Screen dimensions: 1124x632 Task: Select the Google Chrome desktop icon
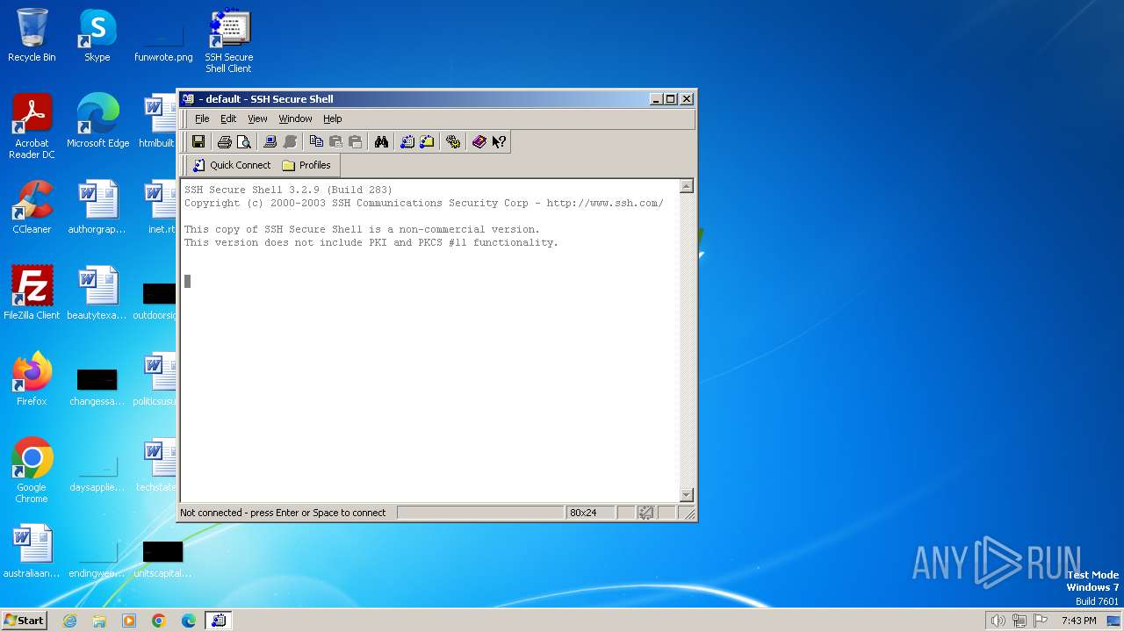[x=32, y=470]
